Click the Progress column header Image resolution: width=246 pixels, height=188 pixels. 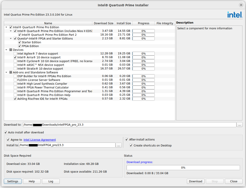click(x=143, y=23)
